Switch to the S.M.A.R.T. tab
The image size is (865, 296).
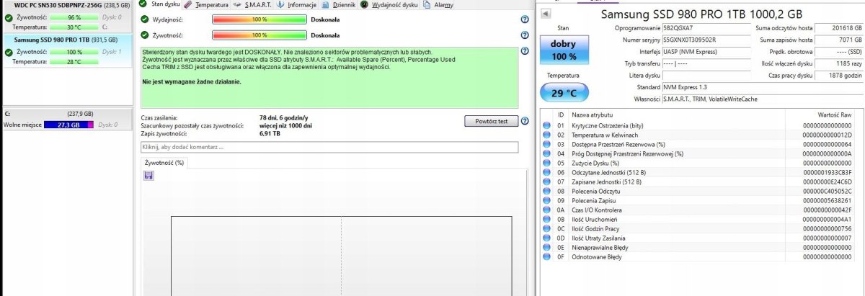coord(255,4)
